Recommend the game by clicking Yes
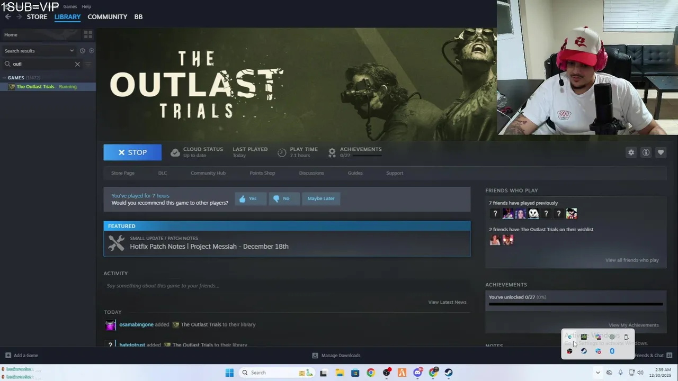Viewport: 678px width, 381px height. point(251,198)
